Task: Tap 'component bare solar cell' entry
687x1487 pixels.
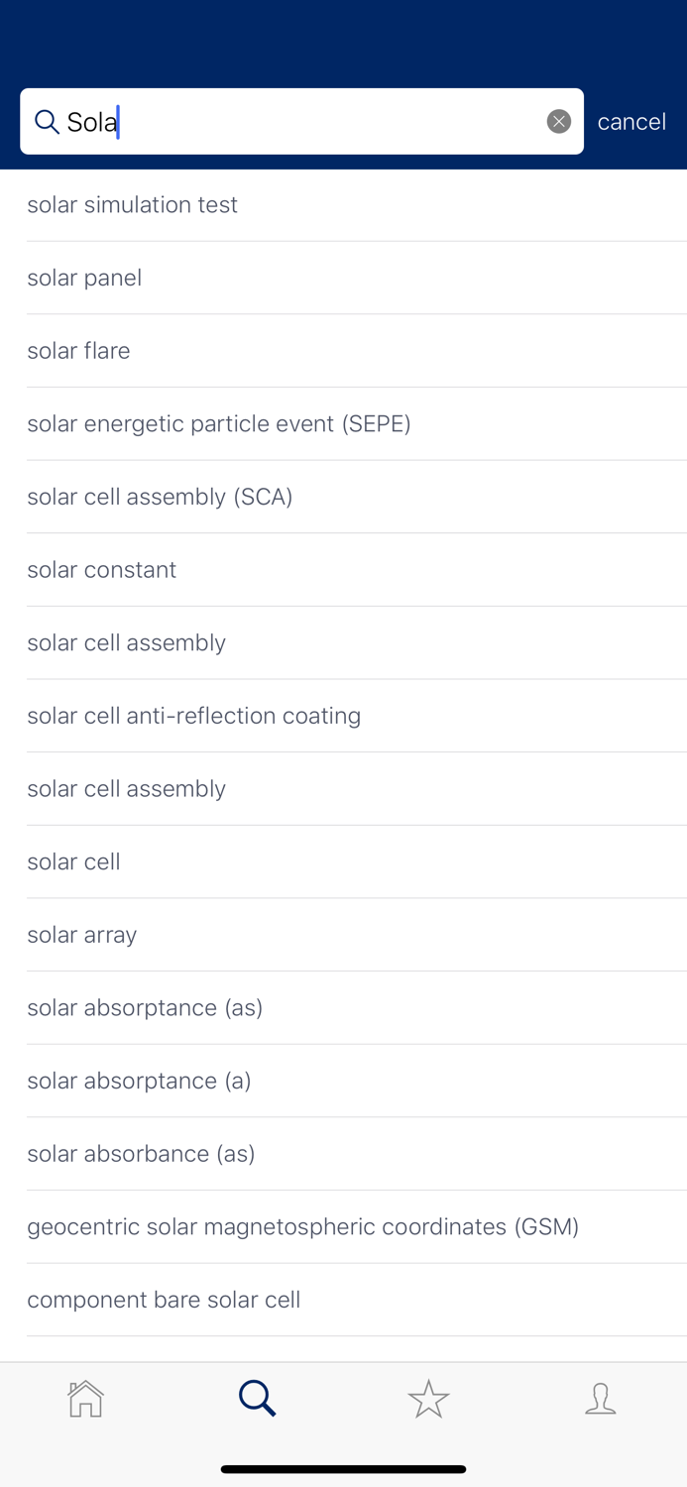Action: coord(164,1300)
